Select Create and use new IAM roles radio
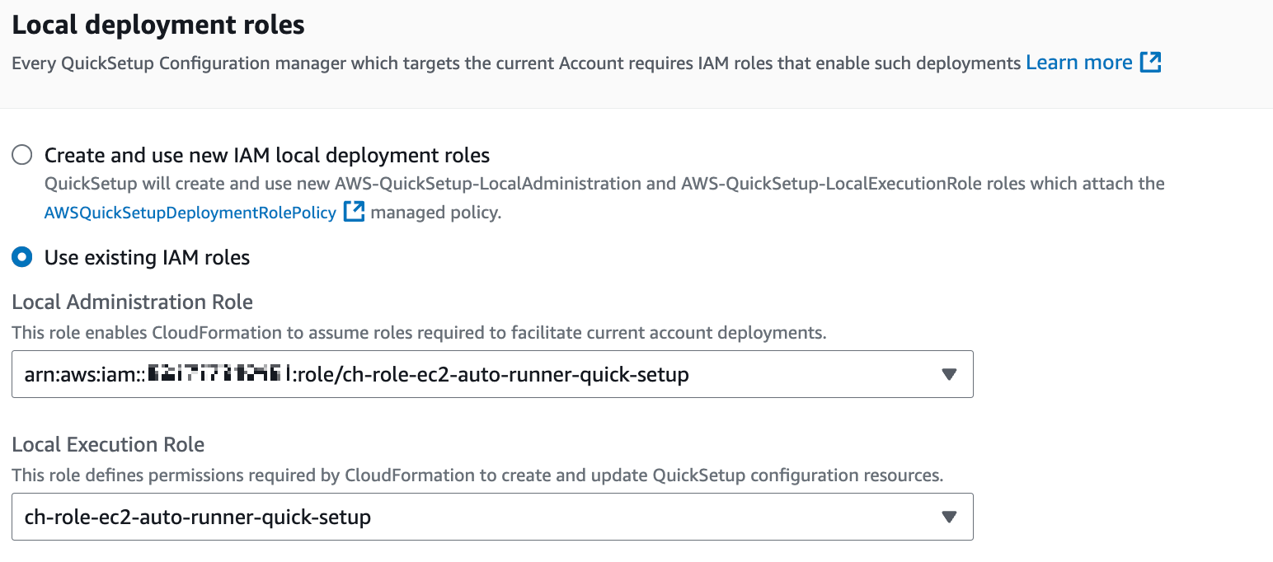Viewport: 1273px width, 562px height. (22, 155)
